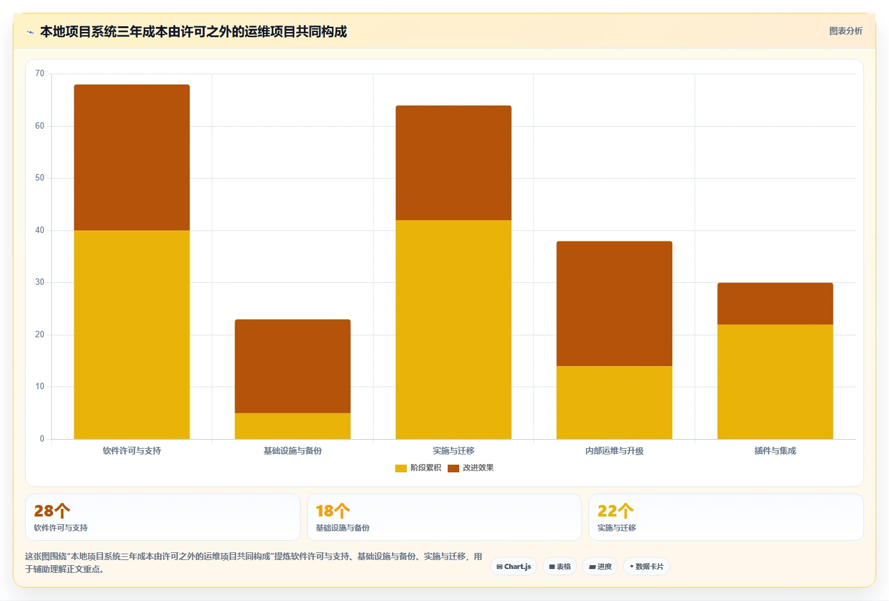Click the brown 实施与迁移 bar segment

point(453,163)
